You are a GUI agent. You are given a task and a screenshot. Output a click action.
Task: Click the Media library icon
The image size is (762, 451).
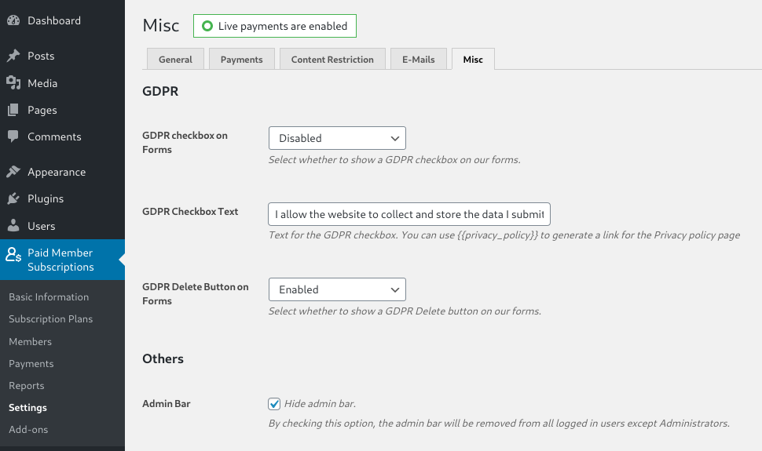pyautogui.click(x=13, y=83)
